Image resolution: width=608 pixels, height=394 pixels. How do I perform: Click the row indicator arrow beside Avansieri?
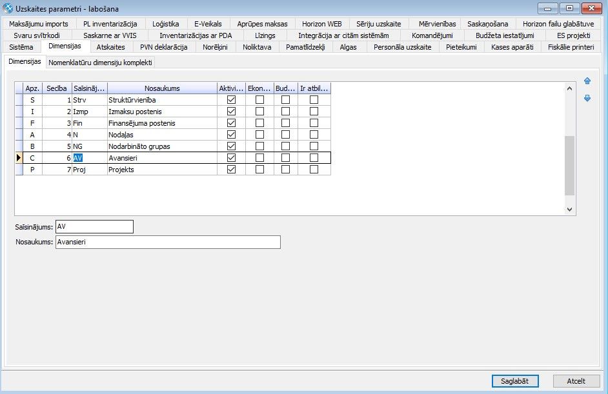click(19, 158)
